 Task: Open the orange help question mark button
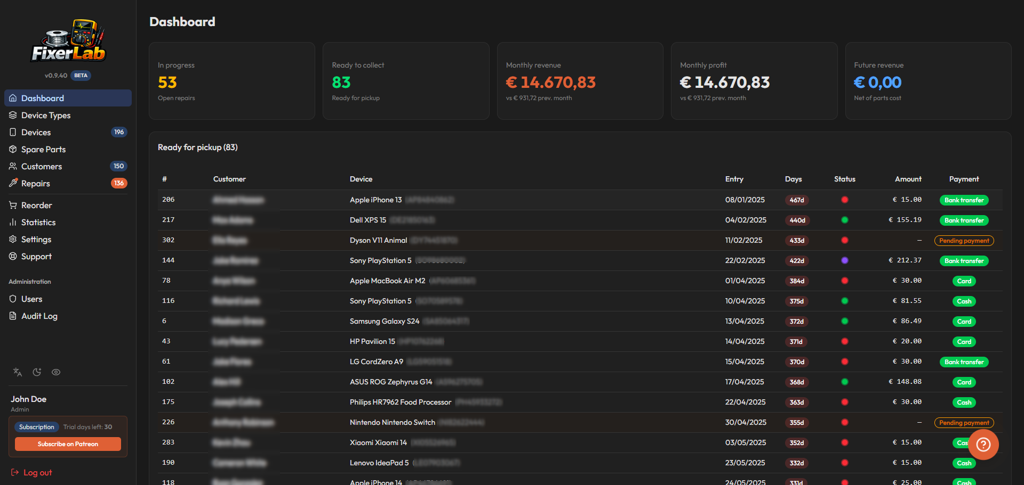(x=983, y=445)
